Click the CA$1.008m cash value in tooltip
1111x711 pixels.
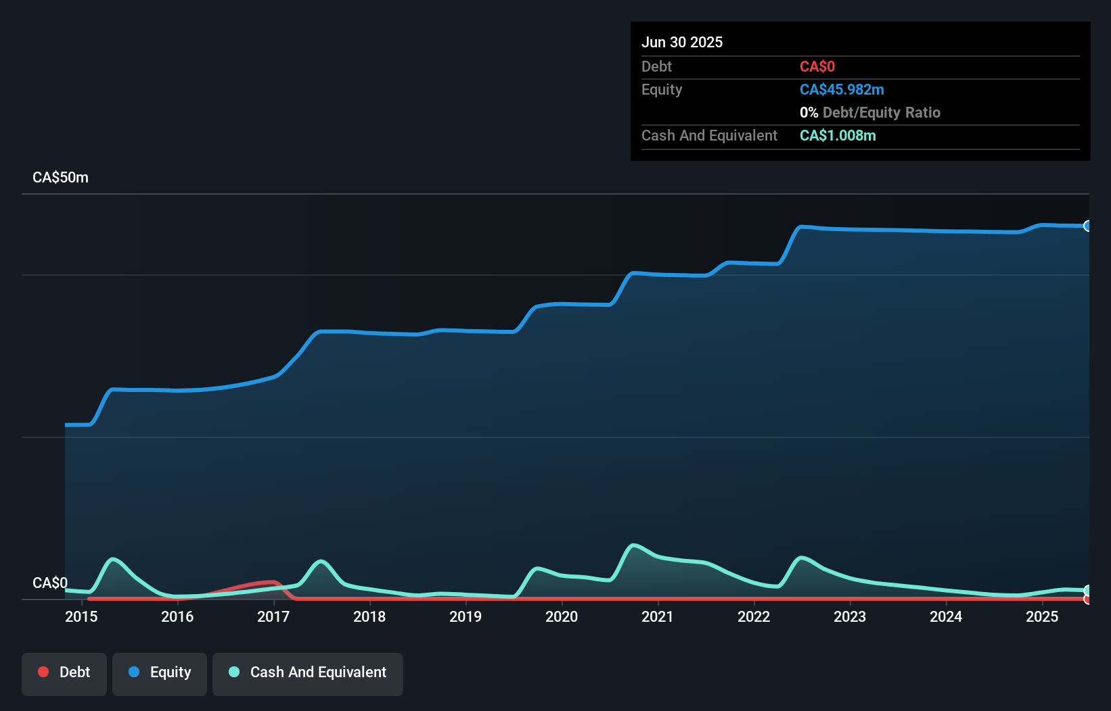[x=838, y=136]
